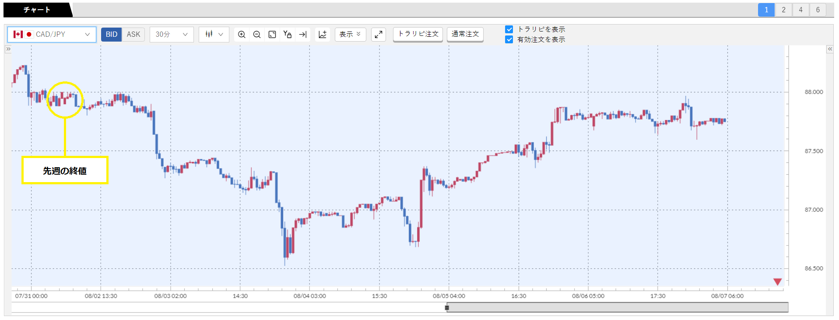Viewport: 839px width, 320px height.
Task: Switch to 1-chart layout tab
Action: [766, 10]
